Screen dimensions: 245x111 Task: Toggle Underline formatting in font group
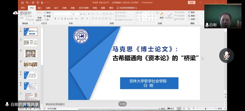(x=62, y=19)
